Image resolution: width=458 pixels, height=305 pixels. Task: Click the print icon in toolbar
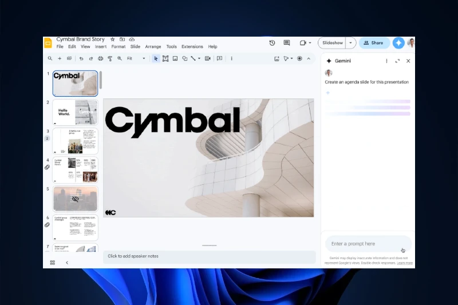pyautogui.click(x=100, y=58)
